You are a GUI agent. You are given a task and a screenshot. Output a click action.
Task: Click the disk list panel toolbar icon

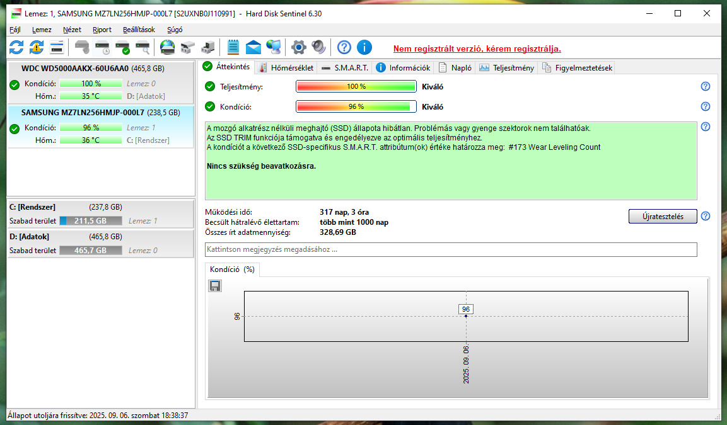point(57,47)
